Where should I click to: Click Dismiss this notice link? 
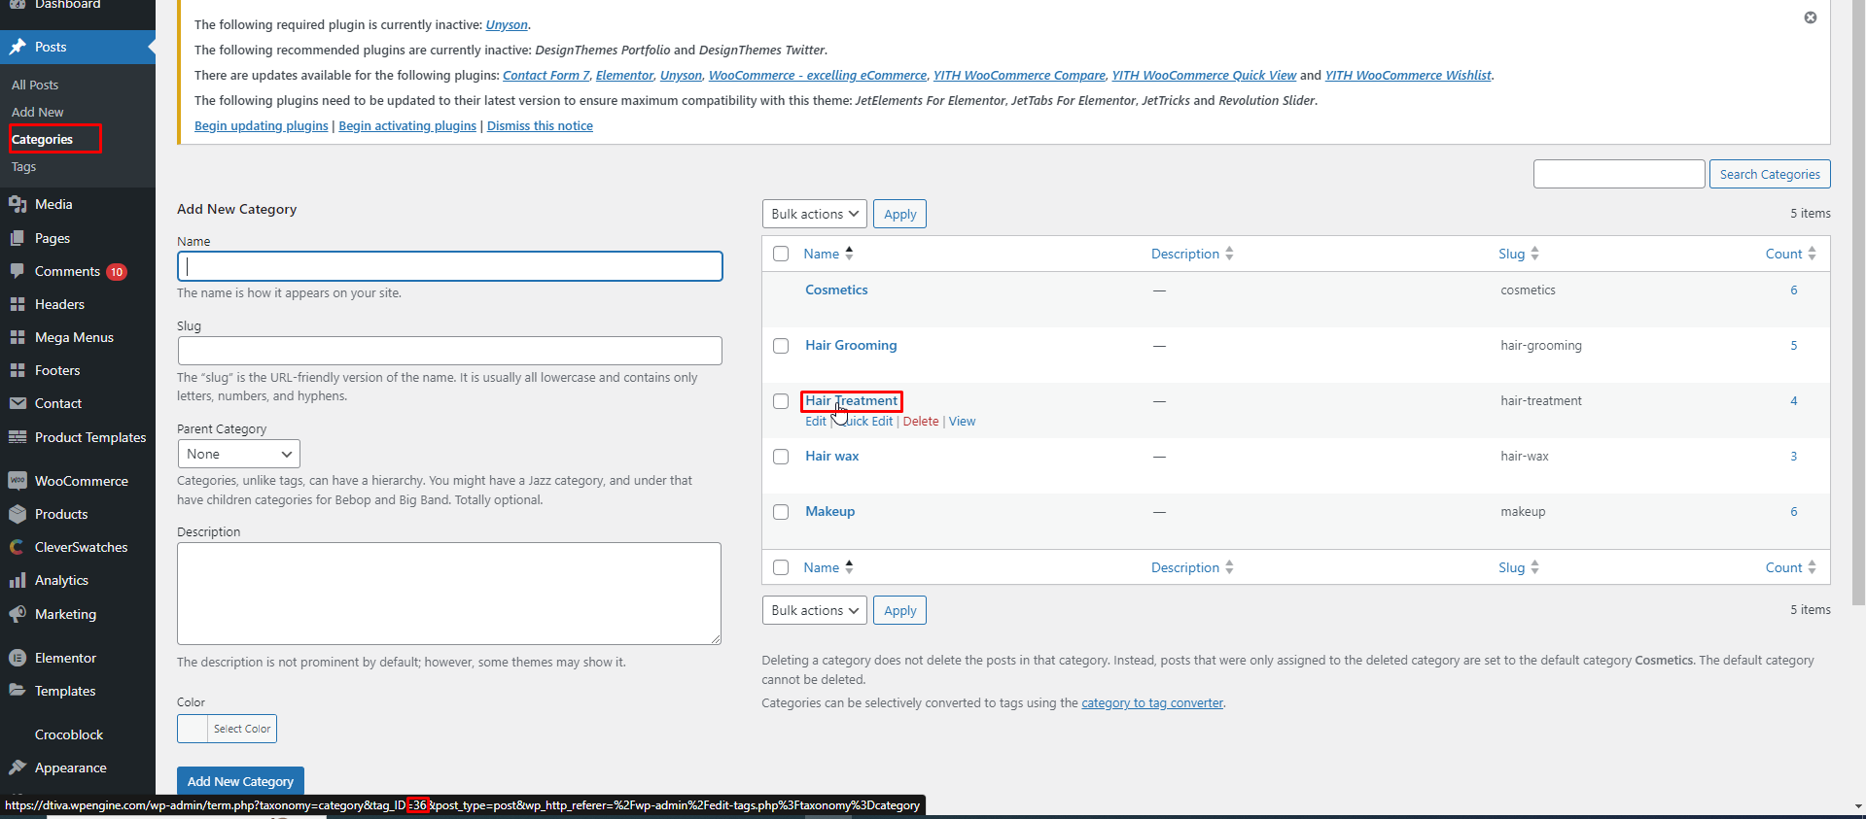(540, 125)
